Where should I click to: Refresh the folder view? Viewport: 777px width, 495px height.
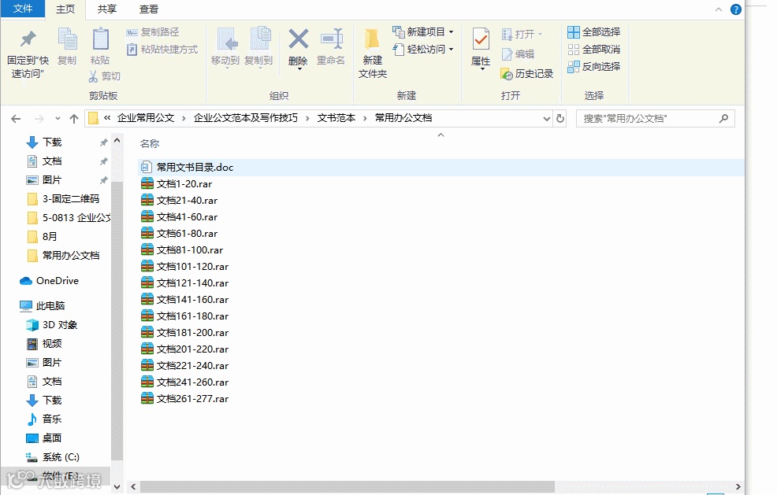pyautogui.click(x=560, y=119)
